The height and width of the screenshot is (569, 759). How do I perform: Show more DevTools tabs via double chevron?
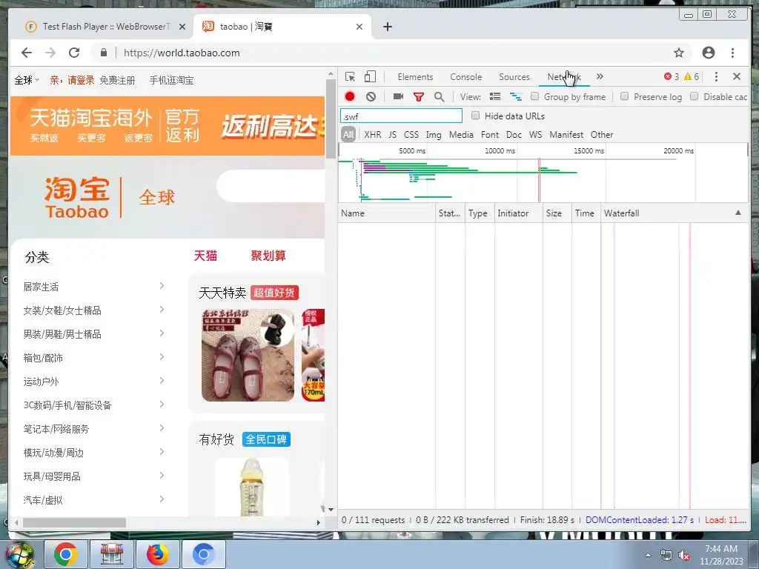(x=600, y=76)
